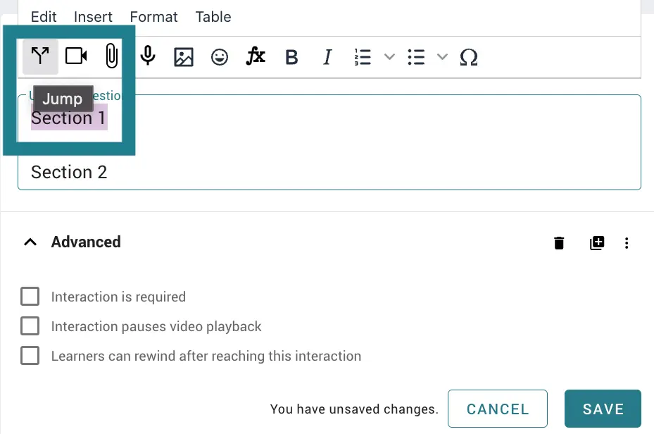
Task: Open the Insert menu
Action: coord(93,17)
